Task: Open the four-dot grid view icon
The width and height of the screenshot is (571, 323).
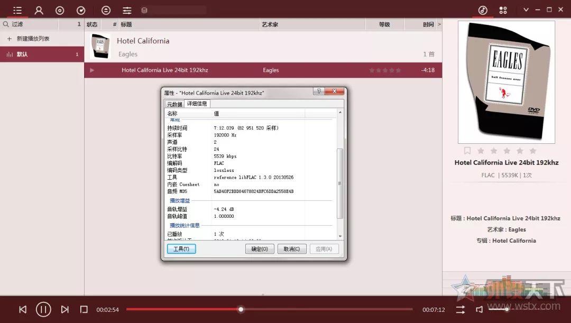Action: [x=503, y=10]
